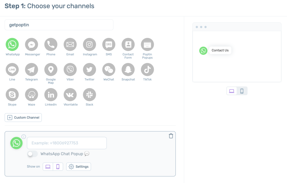Switch the preview to mobile view
This screenshot has height=183, width=287.
242,91
